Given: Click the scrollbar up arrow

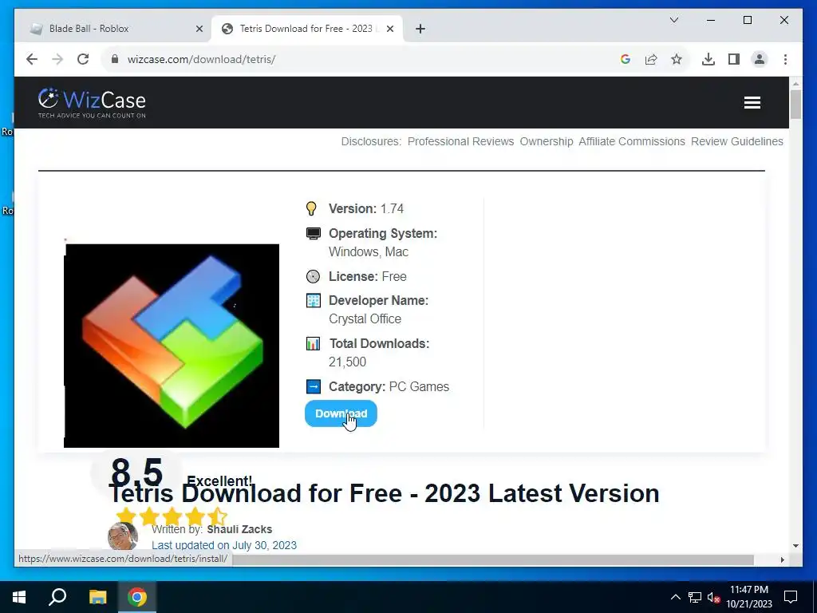Looking at the screenshot, I should click(x=795, y=83).
